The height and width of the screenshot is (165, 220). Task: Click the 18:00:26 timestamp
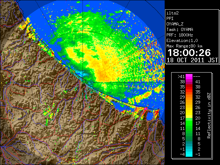189,53
